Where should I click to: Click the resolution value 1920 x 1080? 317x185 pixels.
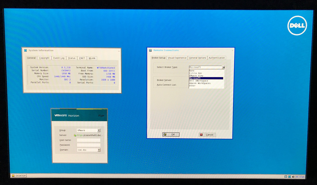pyautogui.click(x=108, y=80)
